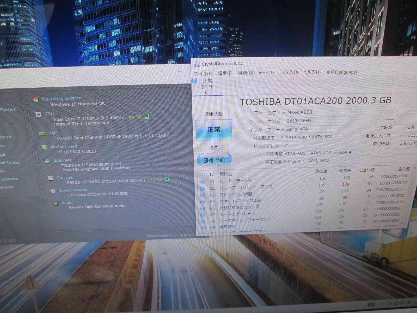Open the 機能(U) menu
417x313 pixels.
tap(245, 73)
